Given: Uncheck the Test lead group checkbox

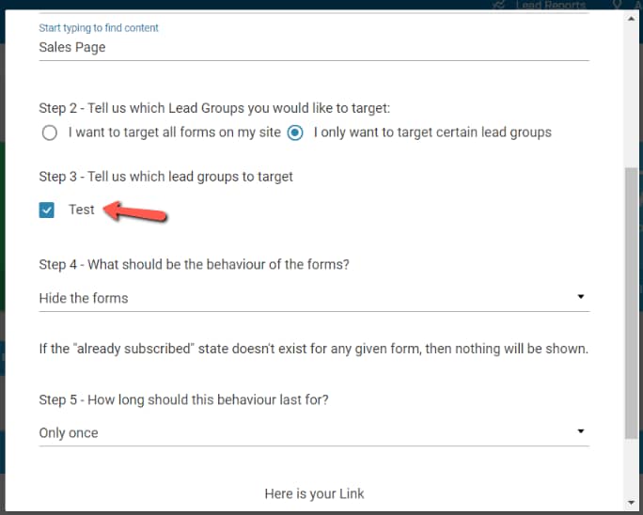Looking at the screenshot, I should [x=47, y=210].
